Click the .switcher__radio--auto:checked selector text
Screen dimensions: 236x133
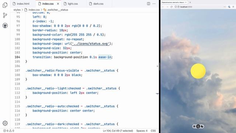(x=52, y=106)
